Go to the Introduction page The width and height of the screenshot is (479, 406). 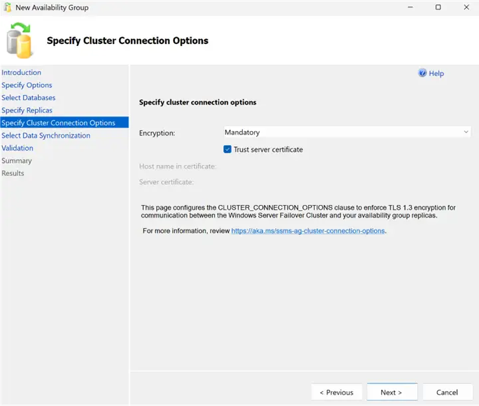pyautogui.click(x=21, y=73)
